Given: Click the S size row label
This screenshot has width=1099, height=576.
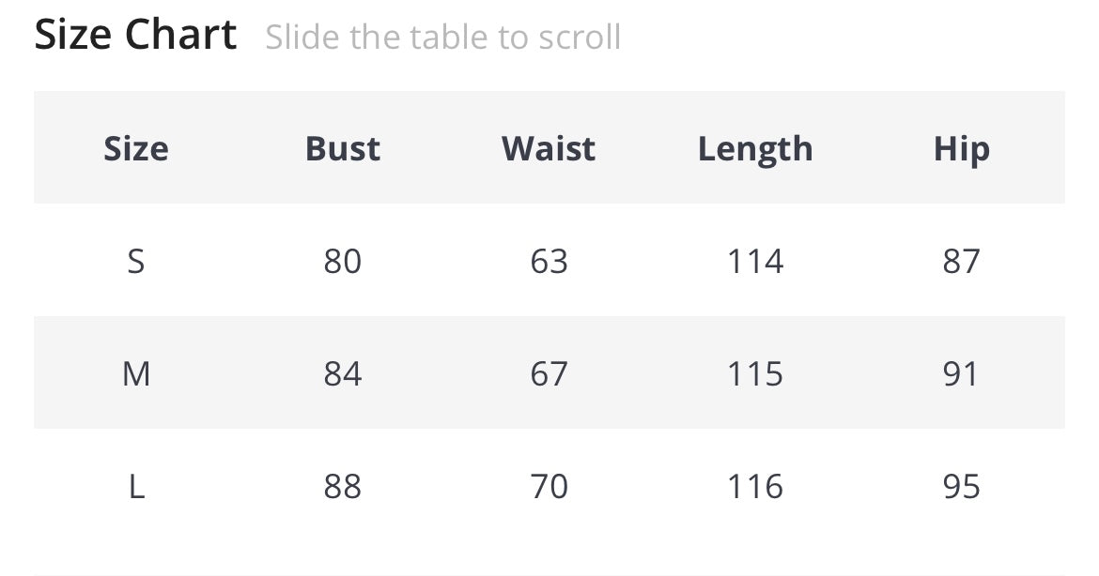Looking at the screenshot, I should pyautogui.click(x=136, y=261).
